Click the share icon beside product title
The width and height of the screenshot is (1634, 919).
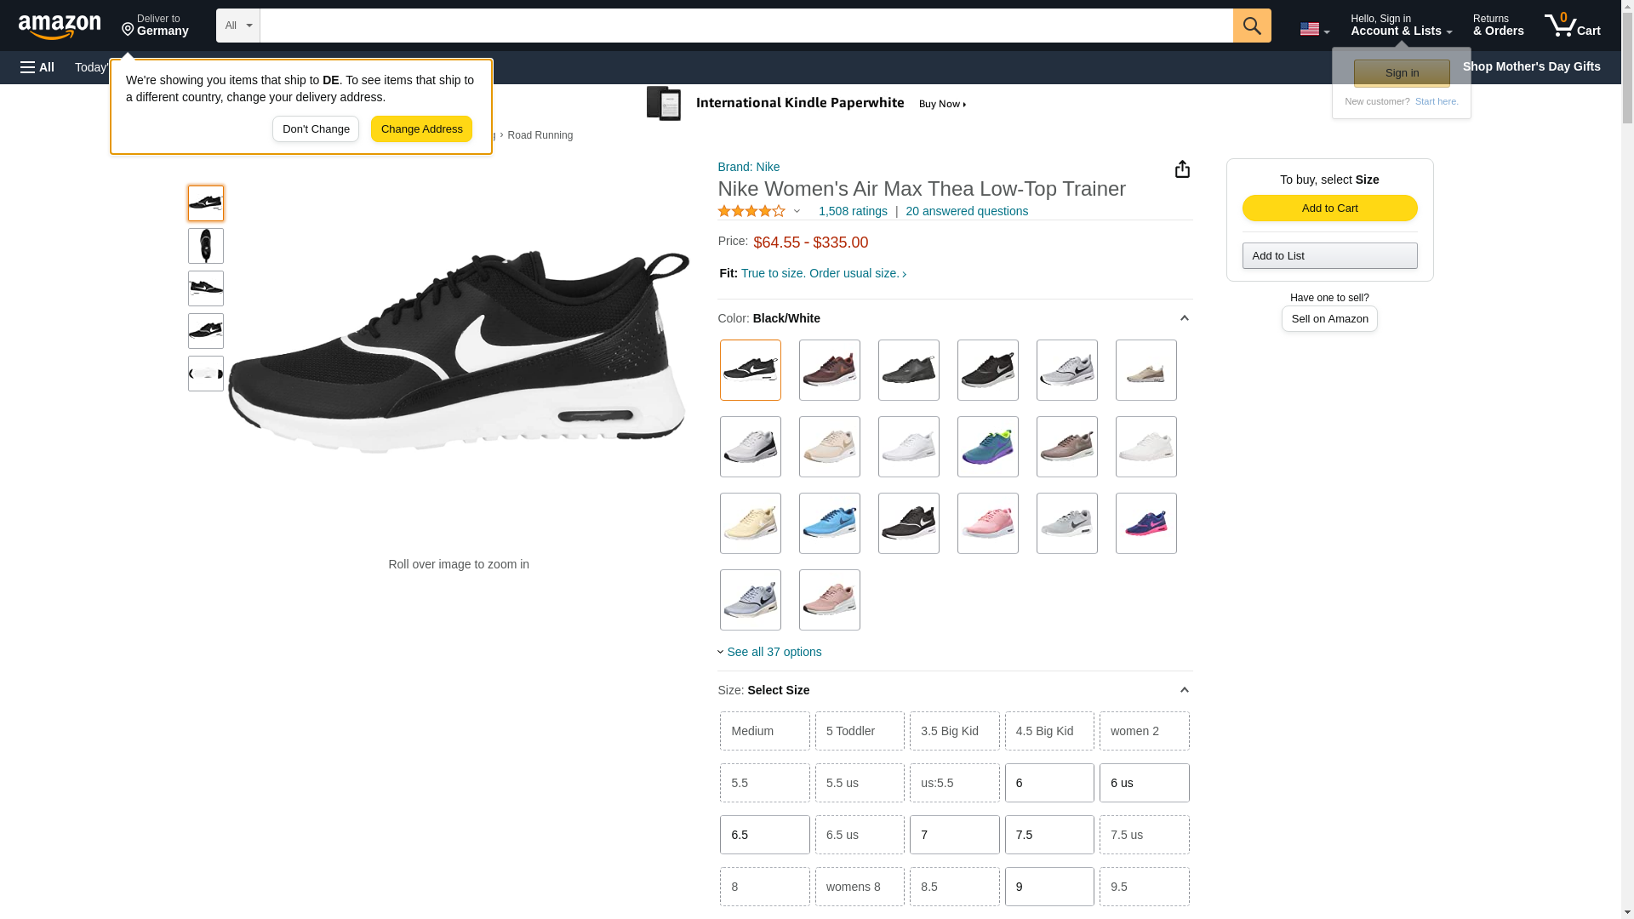click(1182, 169)
